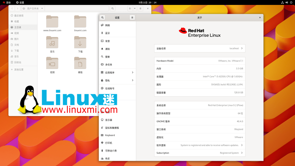The image size is (295, 166).
Task: Click the search button in Files
Action: click(x=113, y=8)
